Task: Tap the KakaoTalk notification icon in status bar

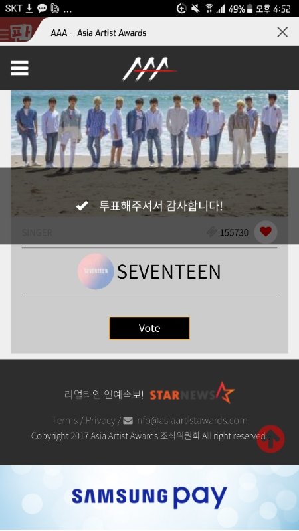Action: pos(42,9)
